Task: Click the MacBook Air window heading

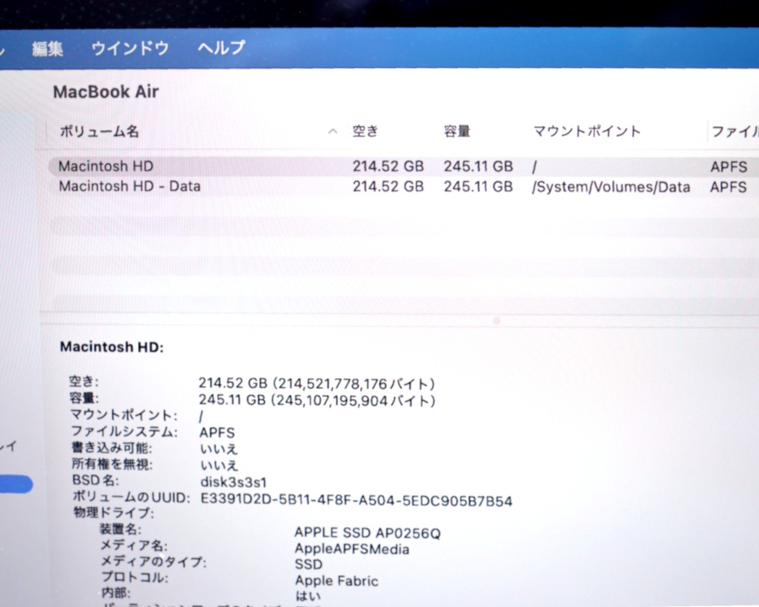Action: [106, 92]
